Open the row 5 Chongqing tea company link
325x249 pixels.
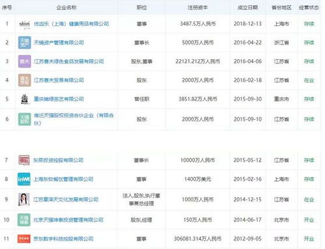click(59, 99)
